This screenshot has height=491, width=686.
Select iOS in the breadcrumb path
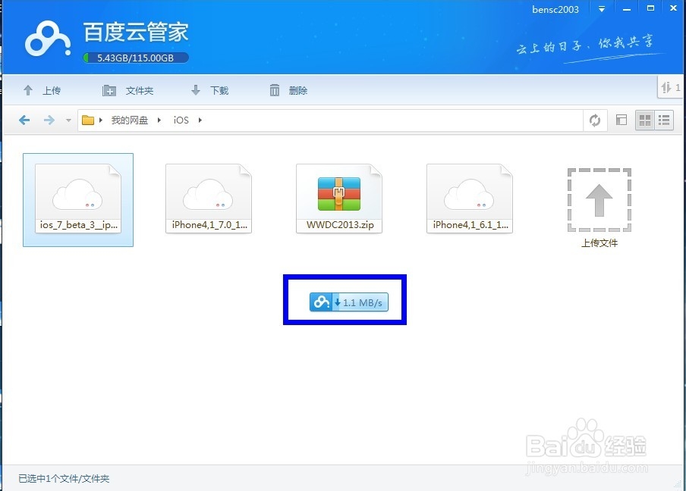coord(181,120)
